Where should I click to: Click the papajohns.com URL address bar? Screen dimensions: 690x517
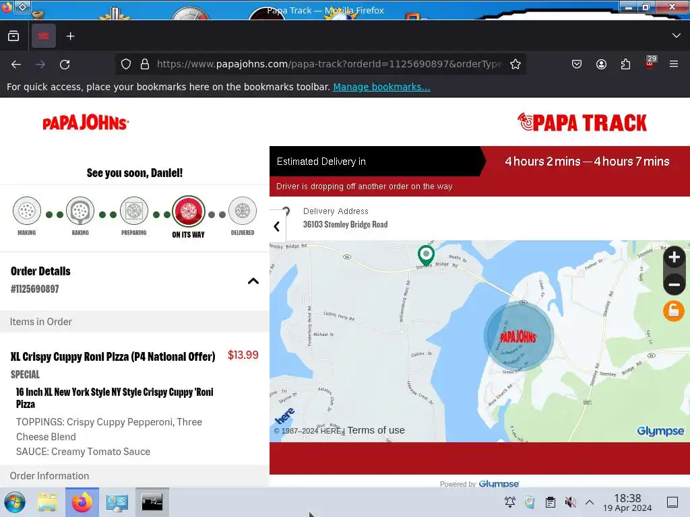(x=329, y=64)
